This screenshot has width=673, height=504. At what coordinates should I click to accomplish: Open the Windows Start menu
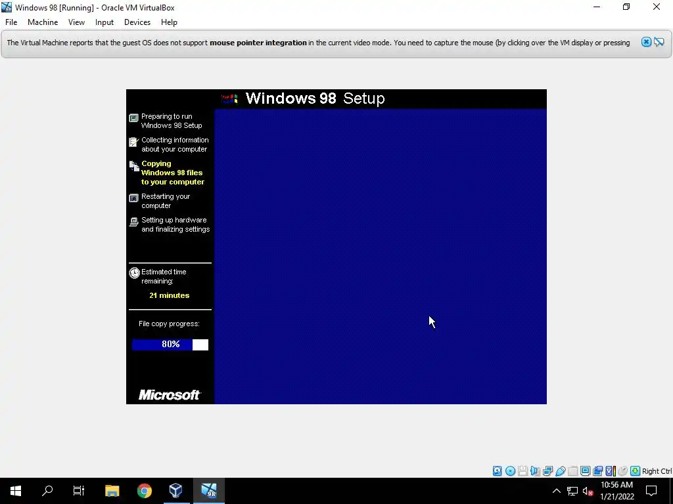[x=16, y=491]
